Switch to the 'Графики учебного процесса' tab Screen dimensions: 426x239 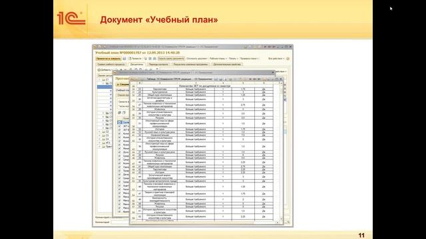[x=111, y=64]
